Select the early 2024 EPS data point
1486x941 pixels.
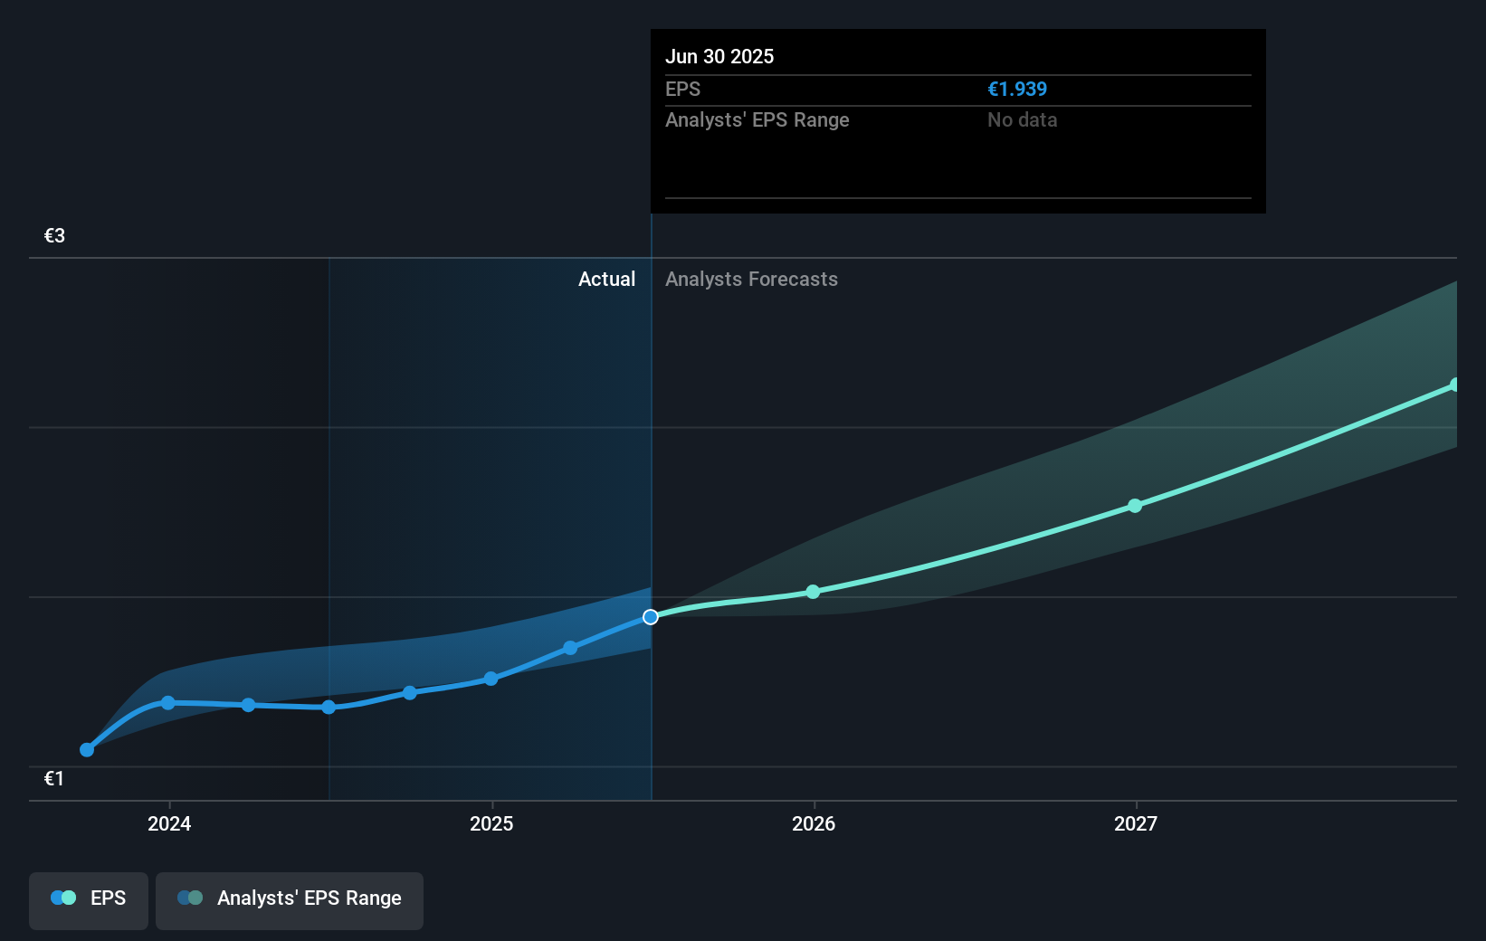168,703
